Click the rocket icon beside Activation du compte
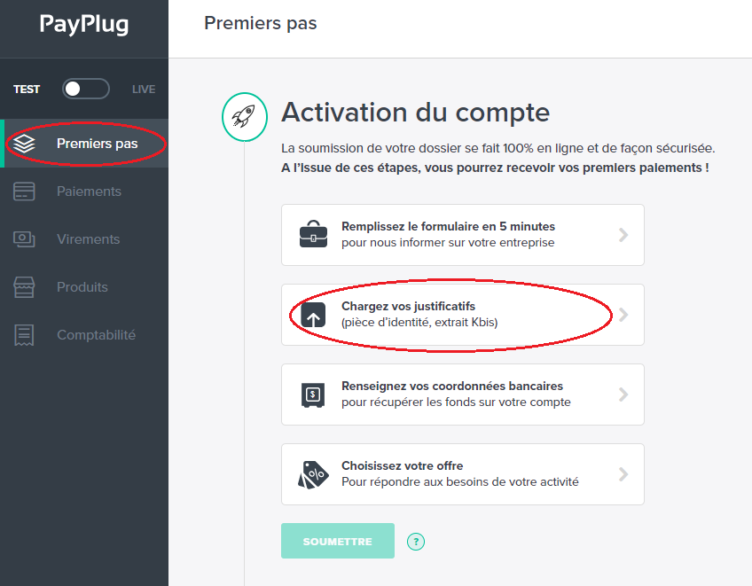The image size is (752, 586). [x=244, y=117]
